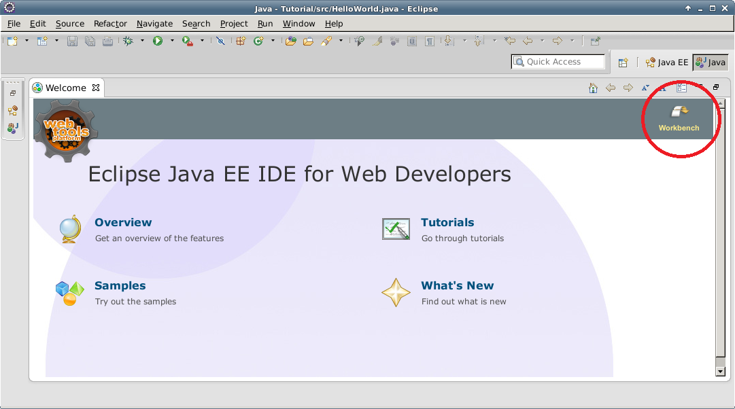Expand the Debug configurations dropdown arrow
735x409 pixels.
(x=143, y=41)
